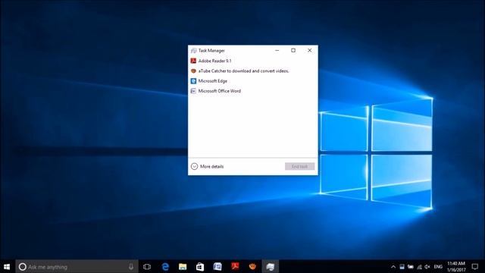Click the network icon in system tray
This screenshot has height=273, width=485.
419,266
